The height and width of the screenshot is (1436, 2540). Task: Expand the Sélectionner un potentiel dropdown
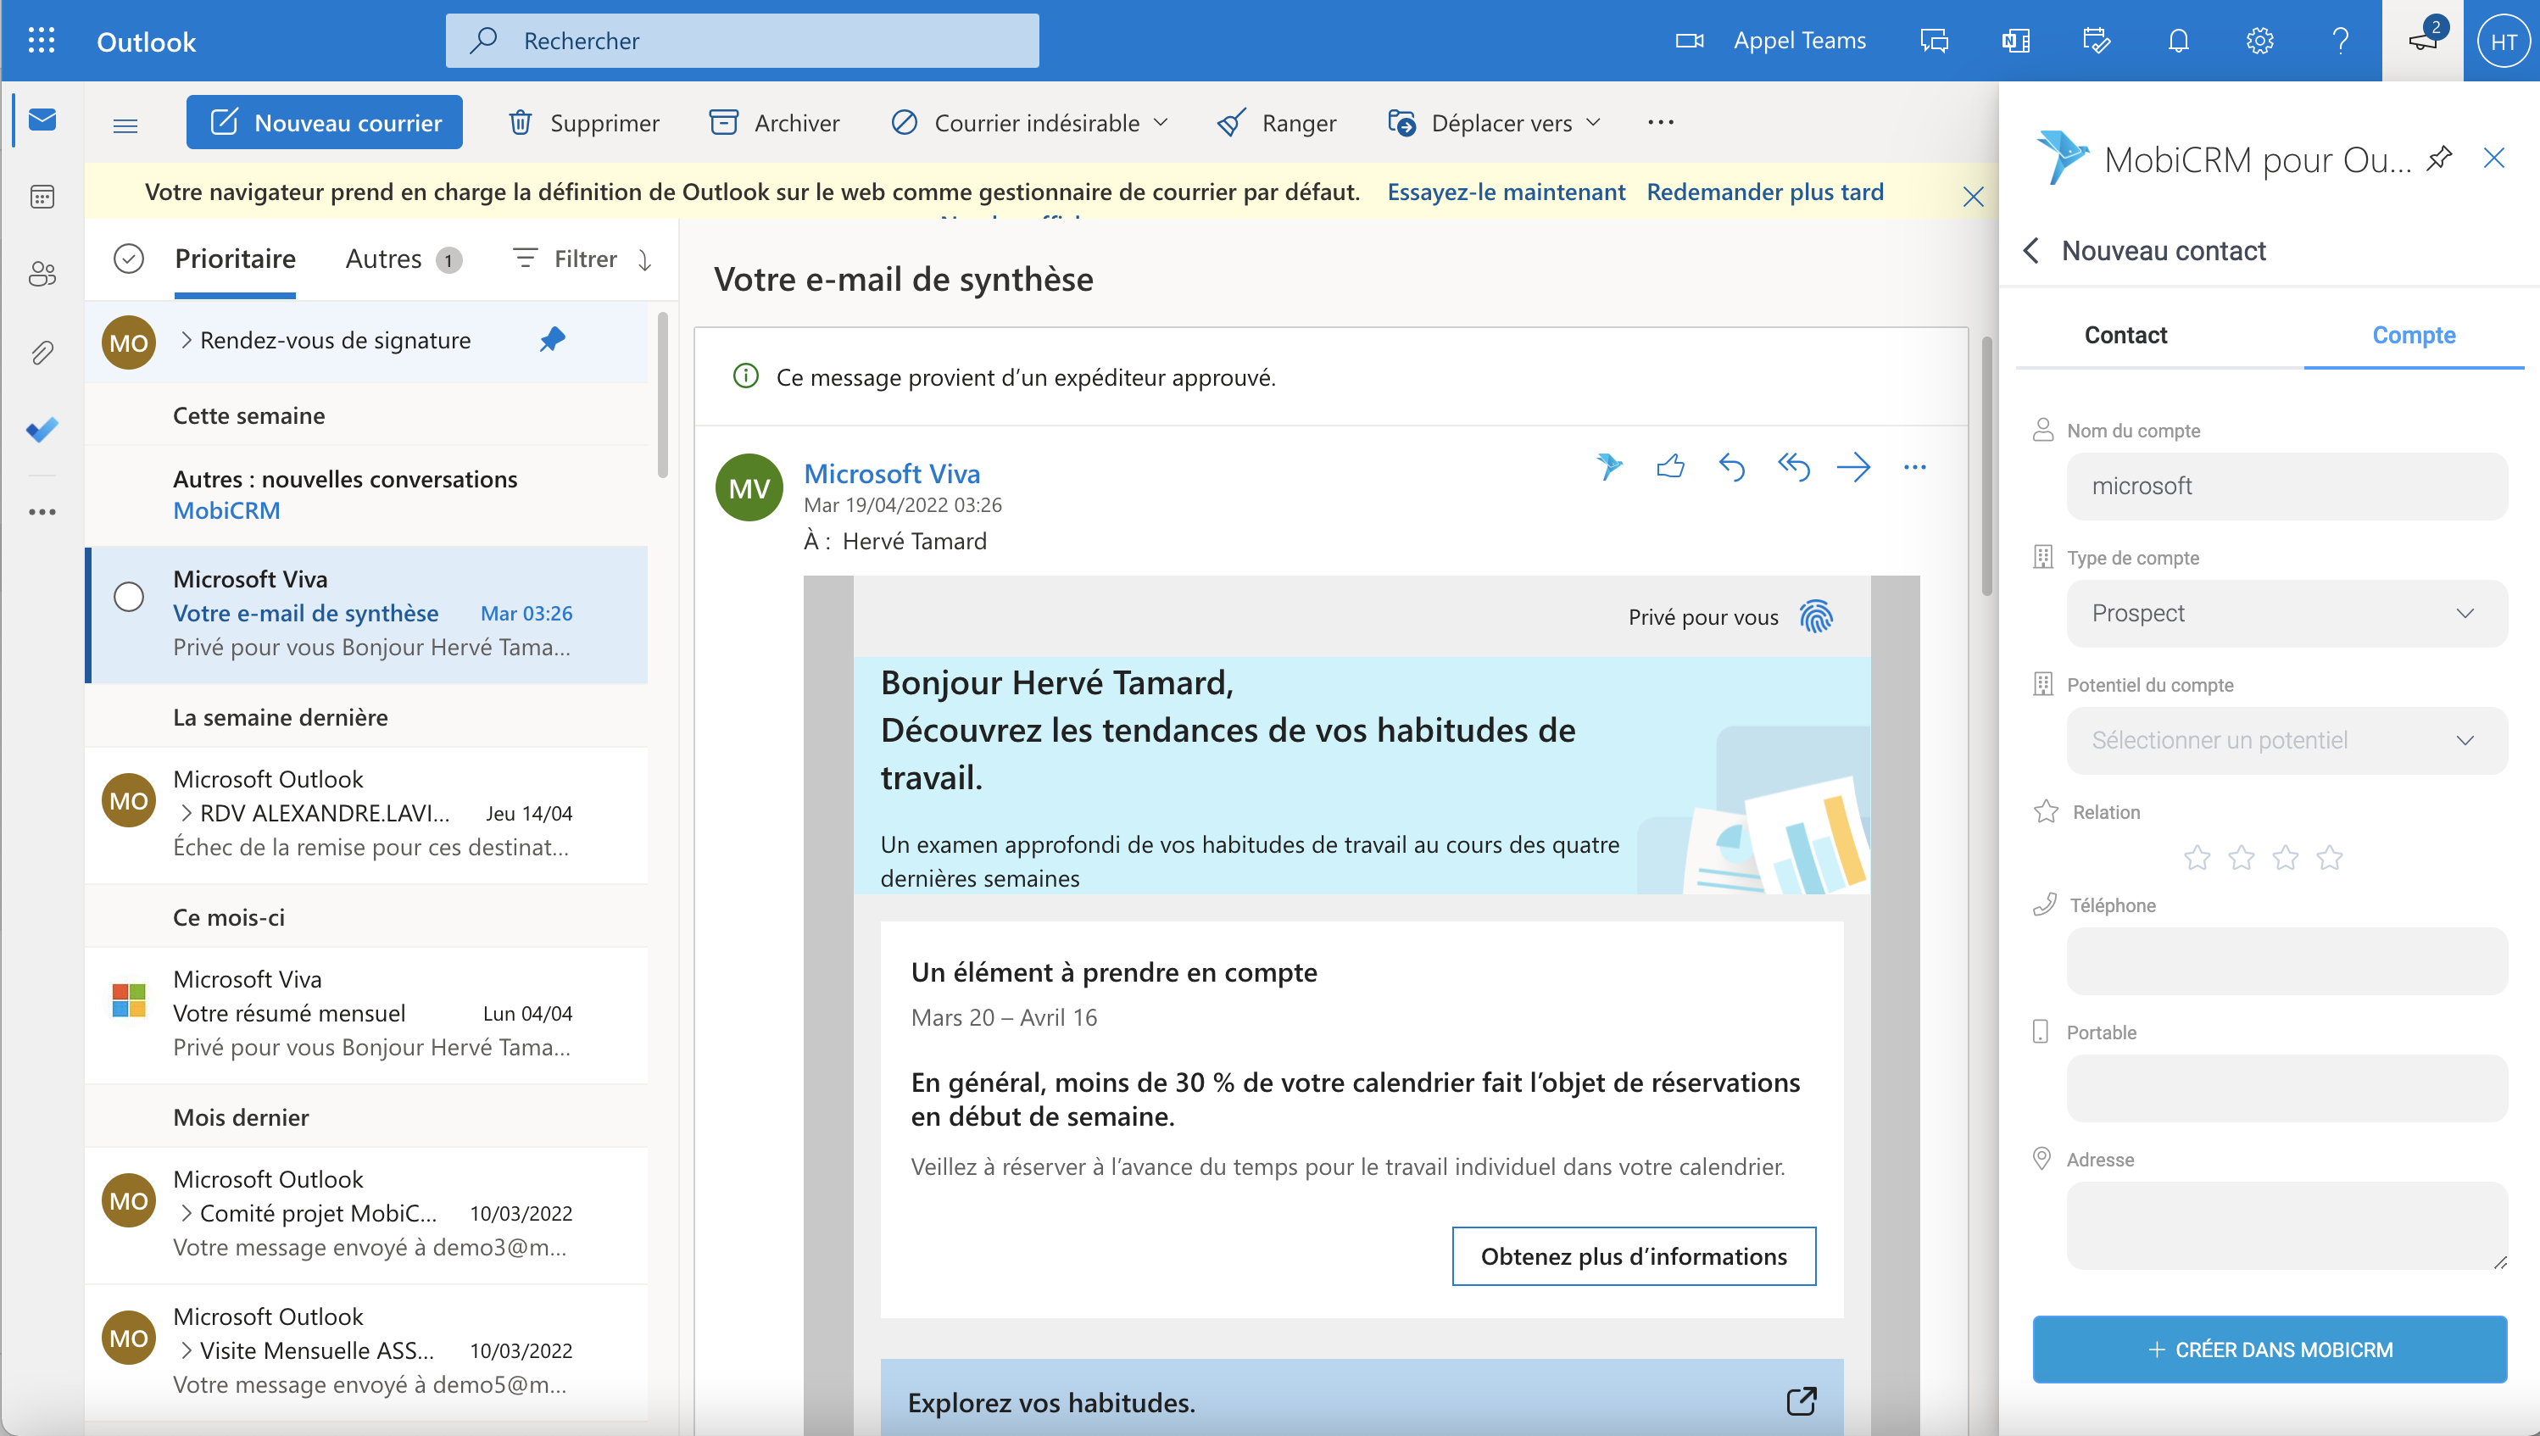point(2286,741)
